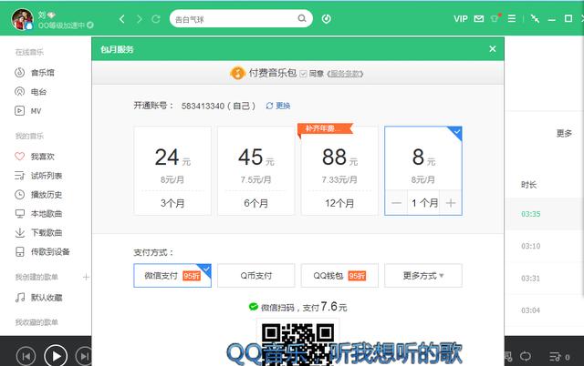The height and width of the screenshot is (366, 584).
Task: Click 更换 to change account
Action: pos(277,106)
